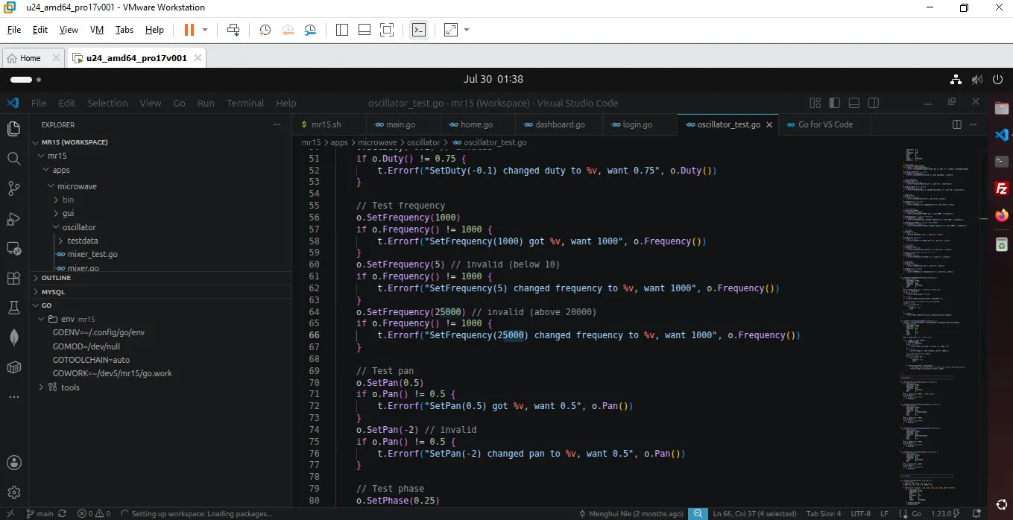The width and height of the screenshot is (1013, 520).
Task: Click VMware send Ctrl+Alt+Del icon
Action: click(233, 30)
